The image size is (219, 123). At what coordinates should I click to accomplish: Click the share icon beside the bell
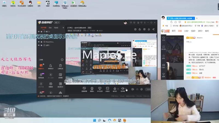(x=153, y=29)
